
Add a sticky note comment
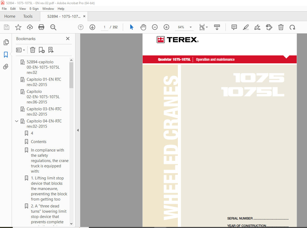coord(234,27)
